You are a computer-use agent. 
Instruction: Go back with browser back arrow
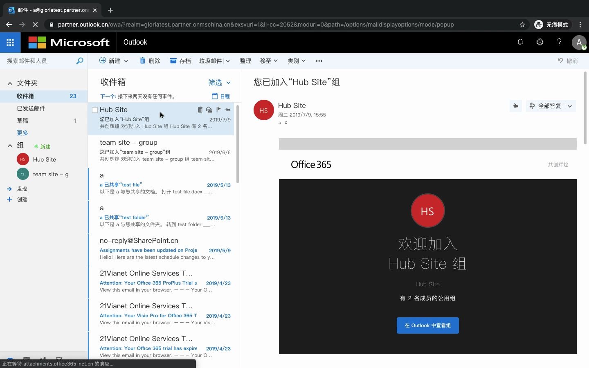[x=9, y=25]
